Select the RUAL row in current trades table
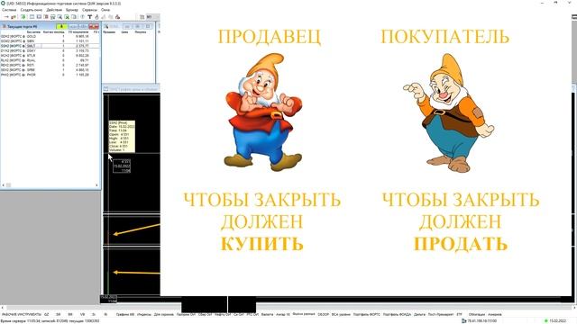This screenshot has height=324, width=577. (50, 60)
